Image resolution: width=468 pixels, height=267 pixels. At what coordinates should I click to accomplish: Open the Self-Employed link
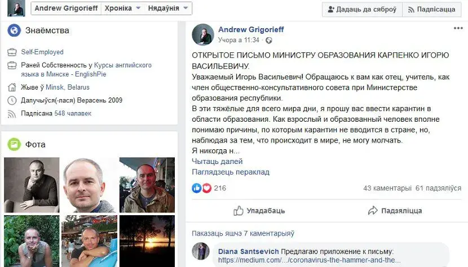[42, 52]
